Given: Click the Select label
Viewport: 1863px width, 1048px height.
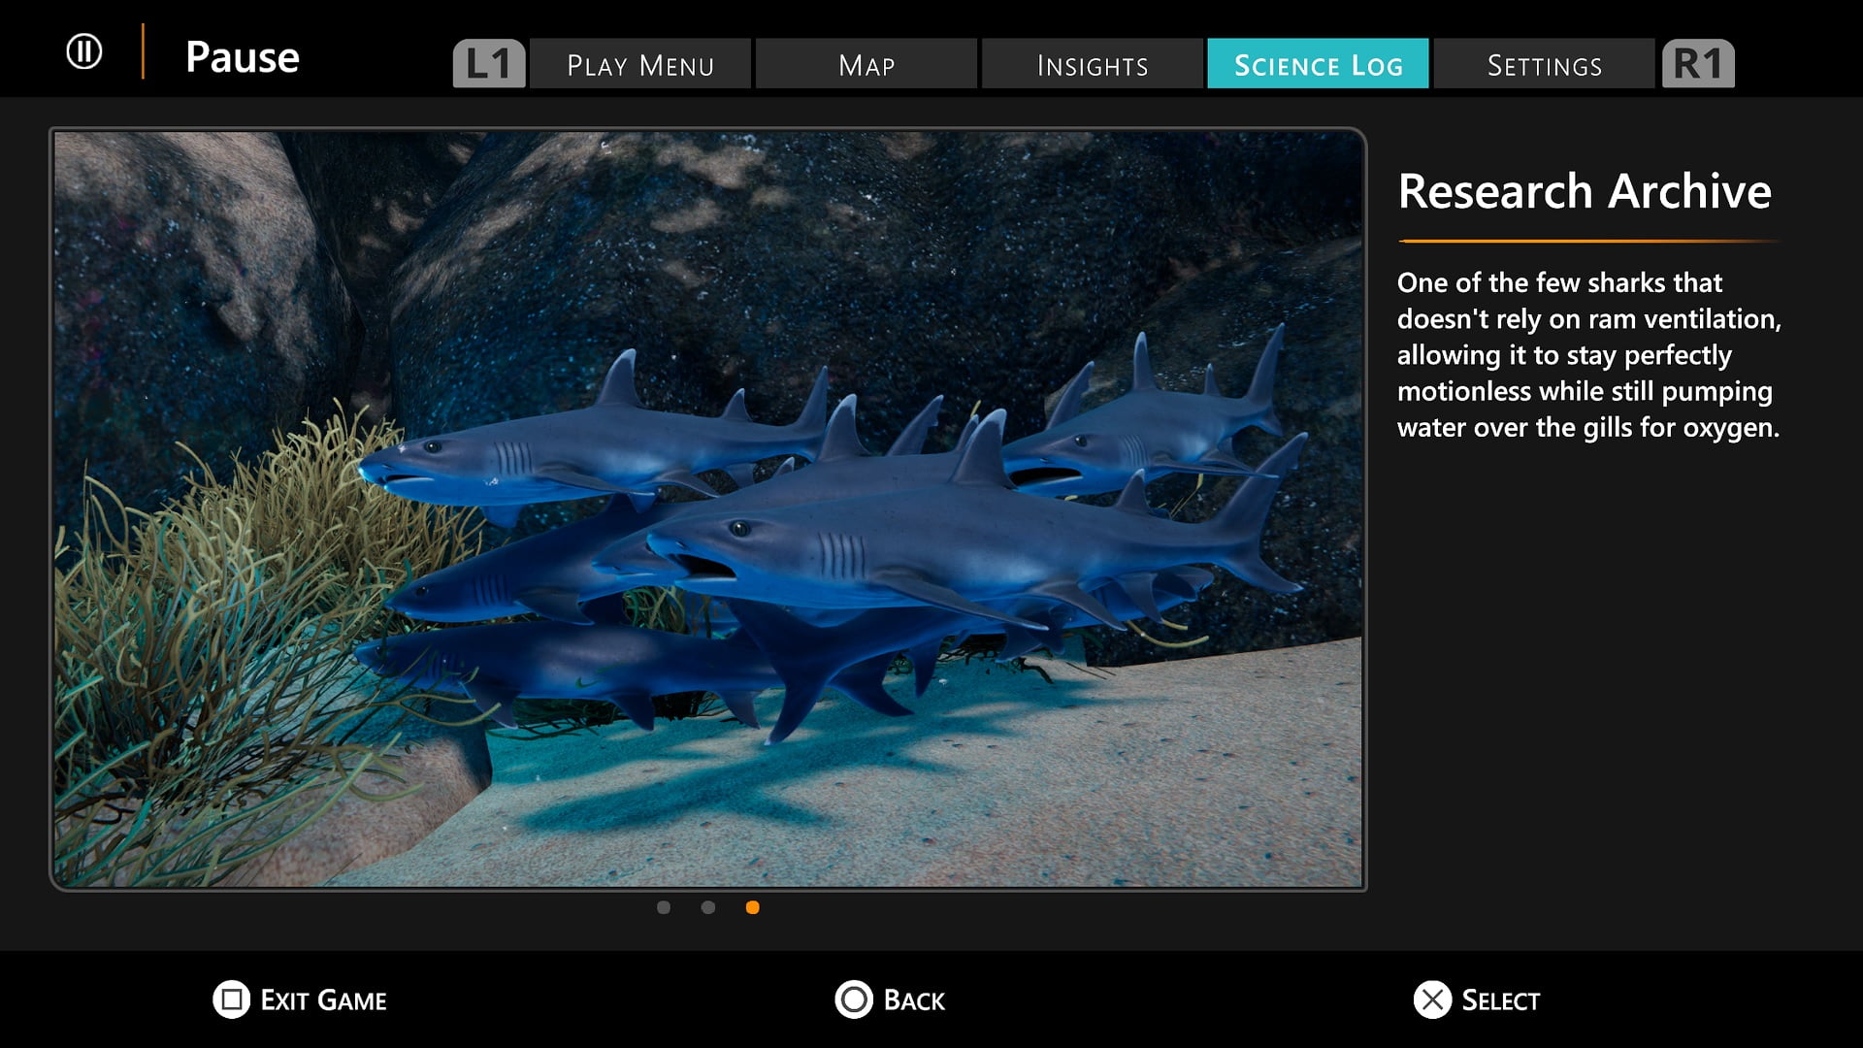Looking at the screenshot, I should [1500, 1000].
